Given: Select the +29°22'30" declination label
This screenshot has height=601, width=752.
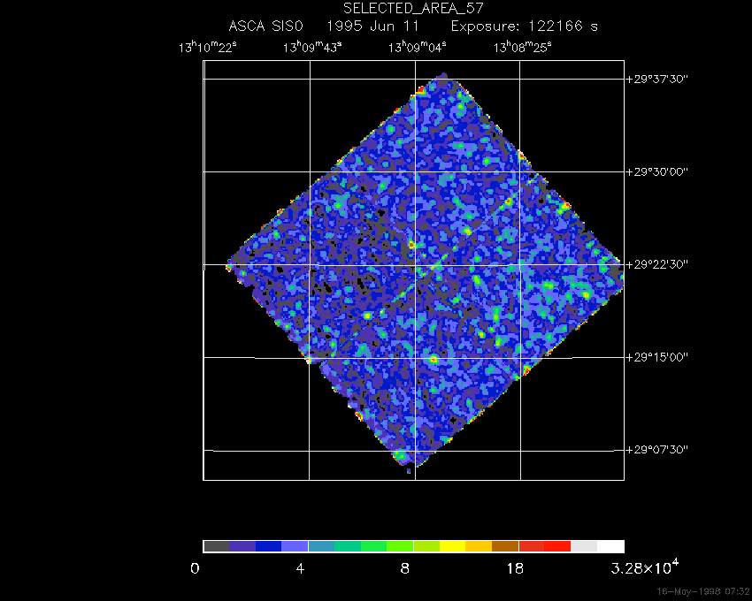Looking at the screenshot, I should (657, 264).
